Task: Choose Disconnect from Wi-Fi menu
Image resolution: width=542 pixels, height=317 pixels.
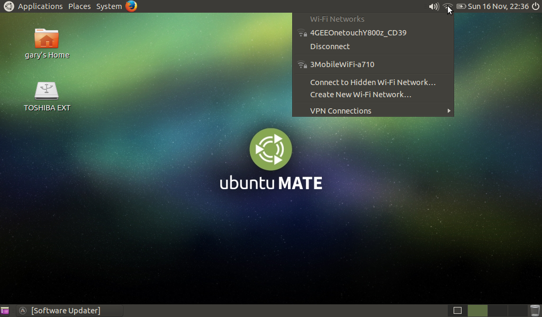Action: coord(373,46)
